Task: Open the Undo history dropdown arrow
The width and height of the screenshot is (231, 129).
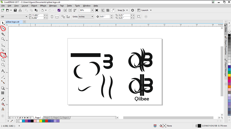Action: (46, 10)
